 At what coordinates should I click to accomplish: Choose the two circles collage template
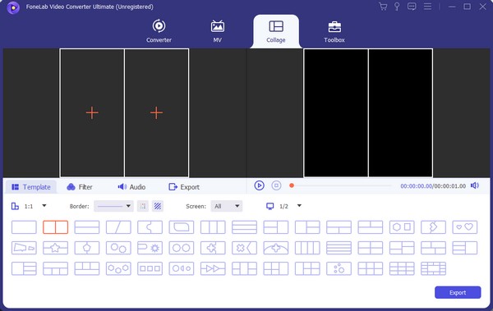pos(182,248)
